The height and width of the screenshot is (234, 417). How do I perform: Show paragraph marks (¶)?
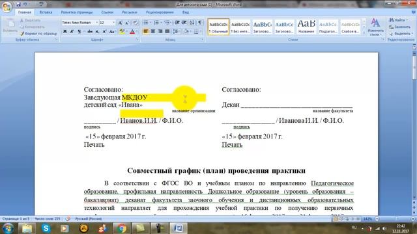[200, 23]
